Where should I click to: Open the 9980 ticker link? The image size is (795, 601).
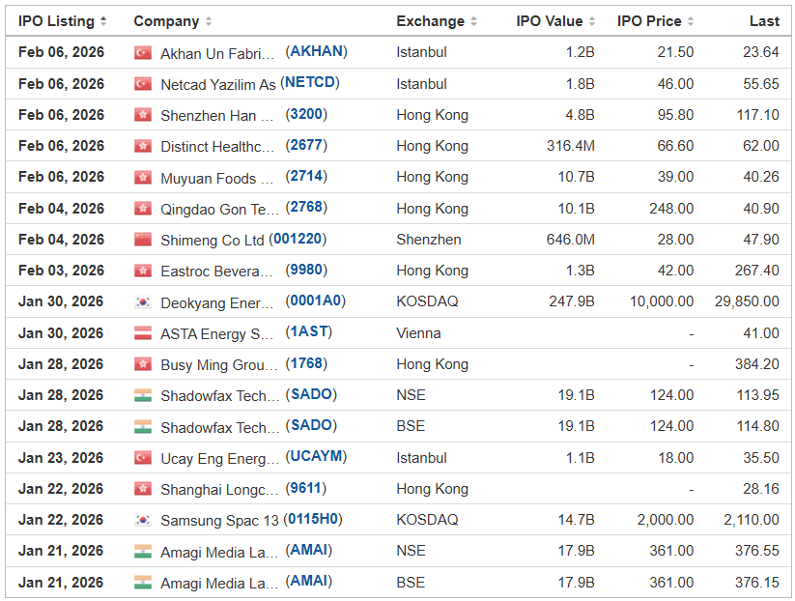pyautogui.click(x=306, y=270)
